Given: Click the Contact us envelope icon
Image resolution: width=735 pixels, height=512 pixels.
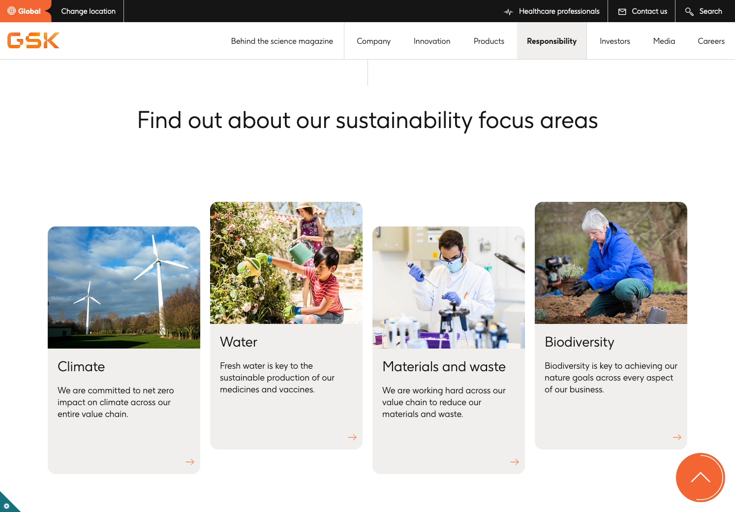Looking at the screenshot, I should coord(622,11).
